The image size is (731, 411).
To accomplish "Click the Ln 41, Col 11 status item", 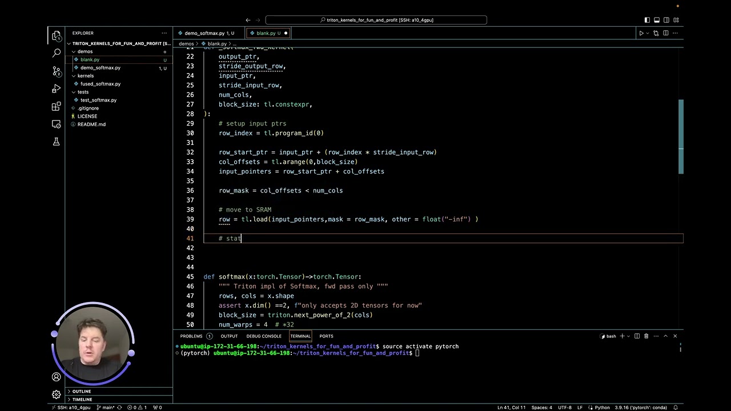I will tap(511, 408).
